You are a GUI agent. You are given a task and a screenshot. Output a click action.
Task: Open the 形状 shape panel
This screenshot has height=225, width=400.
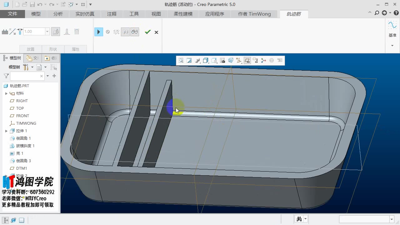pyautogui.click(x=53, y=49)
